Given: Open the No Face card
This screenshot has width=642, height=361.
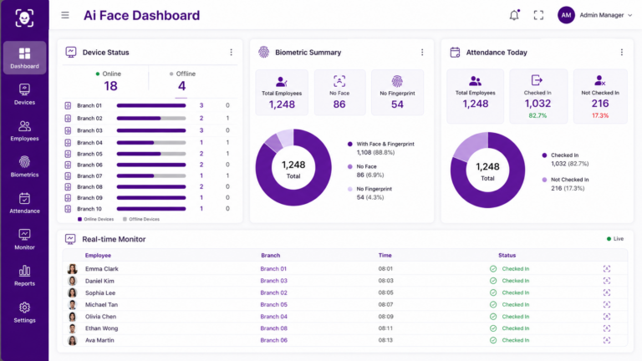Looking at the screenshot, I should (x=339, y=93).
